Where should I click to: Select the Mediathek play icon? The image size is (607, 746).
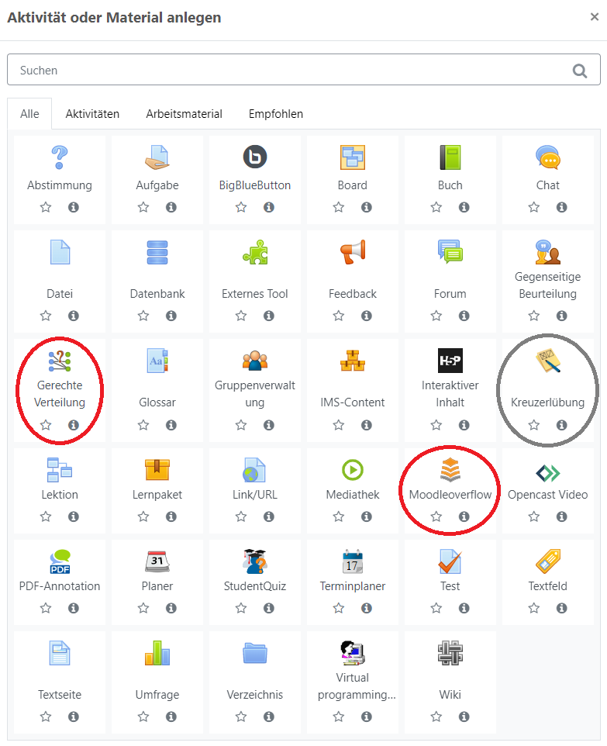click(x=353, y=469)
